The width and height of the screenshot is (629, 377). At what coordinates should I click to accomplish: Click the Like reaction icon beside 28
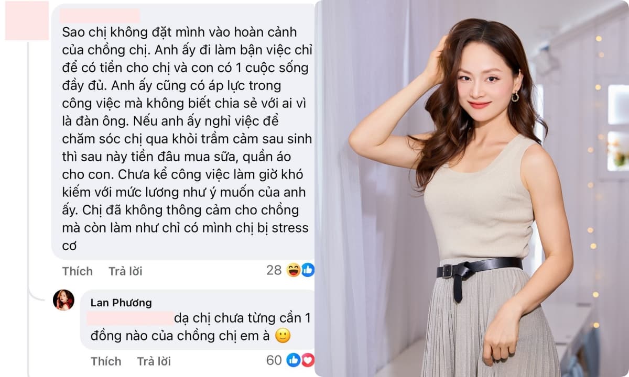(x=308, y=270)
